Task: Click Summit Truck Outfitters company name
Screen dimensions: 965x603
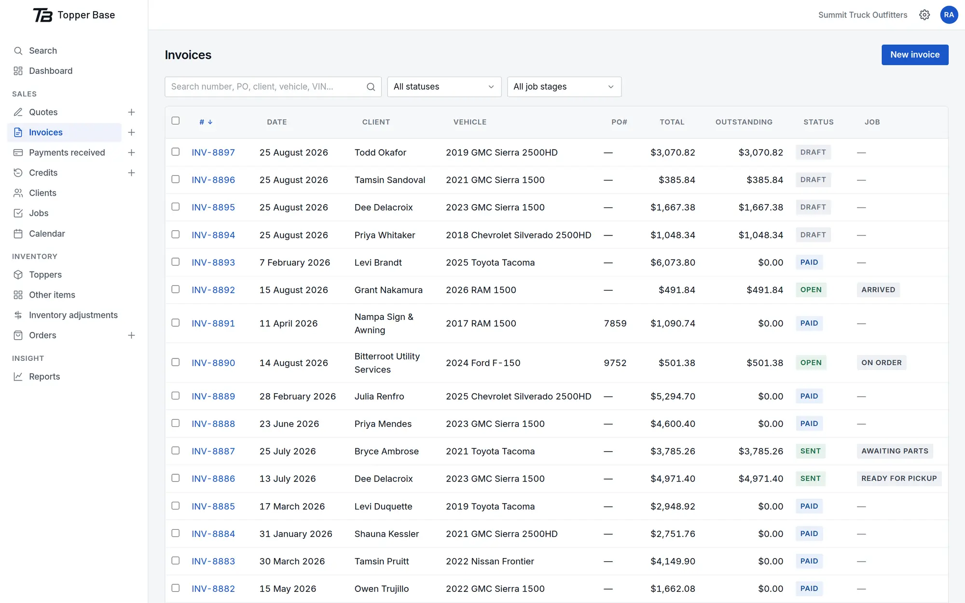Action: (863, 15)
